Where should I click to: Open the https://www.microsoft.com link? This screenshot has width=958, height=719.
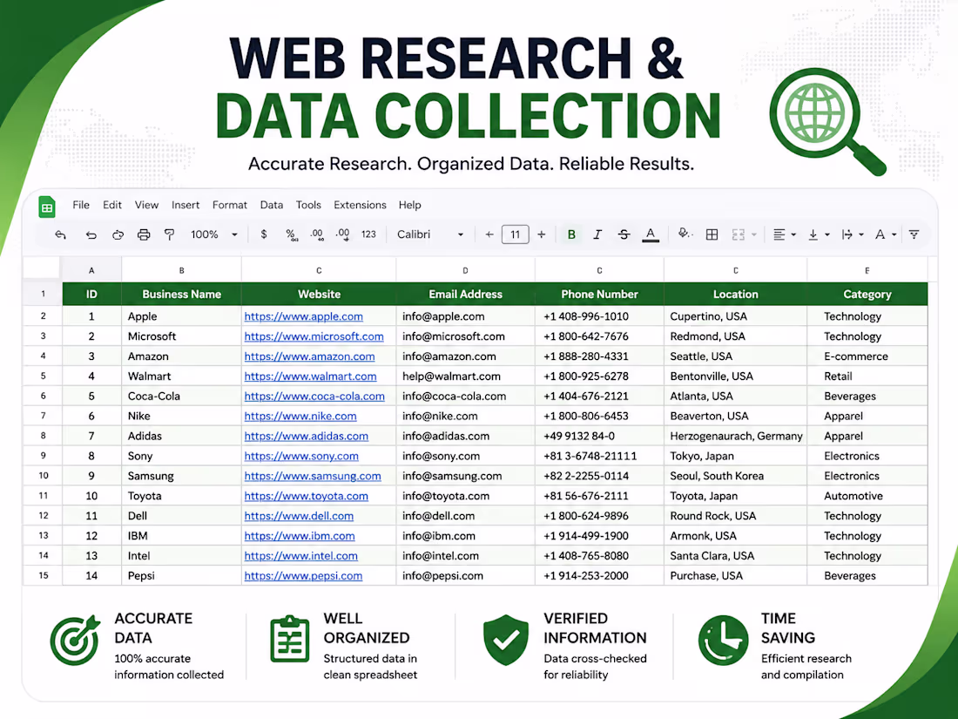[x=314, y=337]
